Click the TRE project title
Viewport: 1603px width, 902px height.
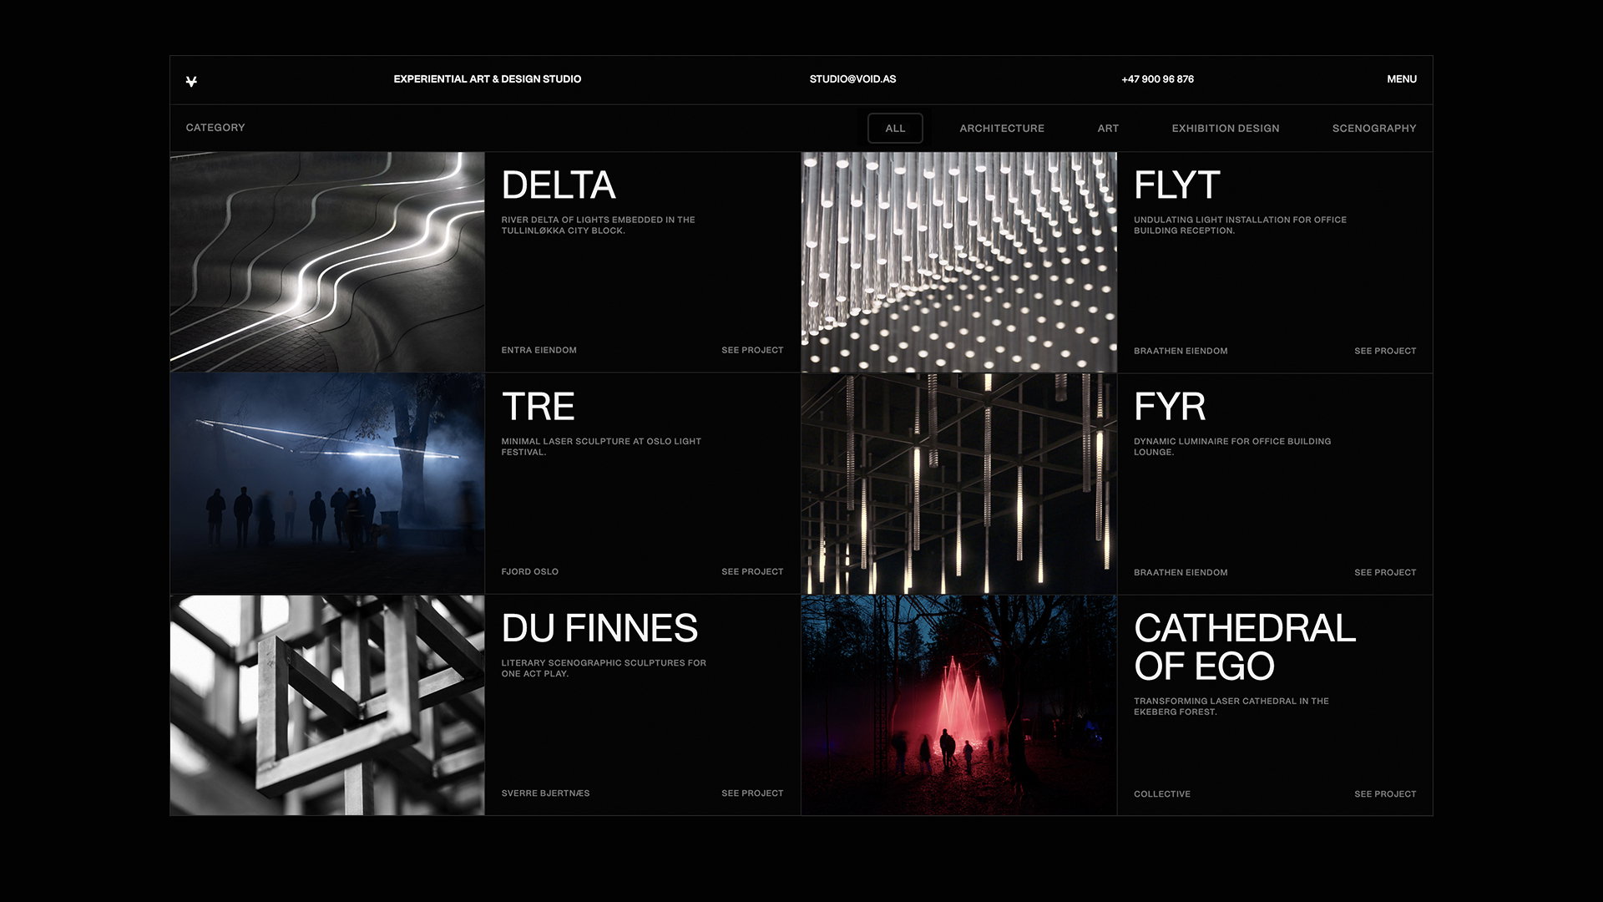click(x=539, y=408)
